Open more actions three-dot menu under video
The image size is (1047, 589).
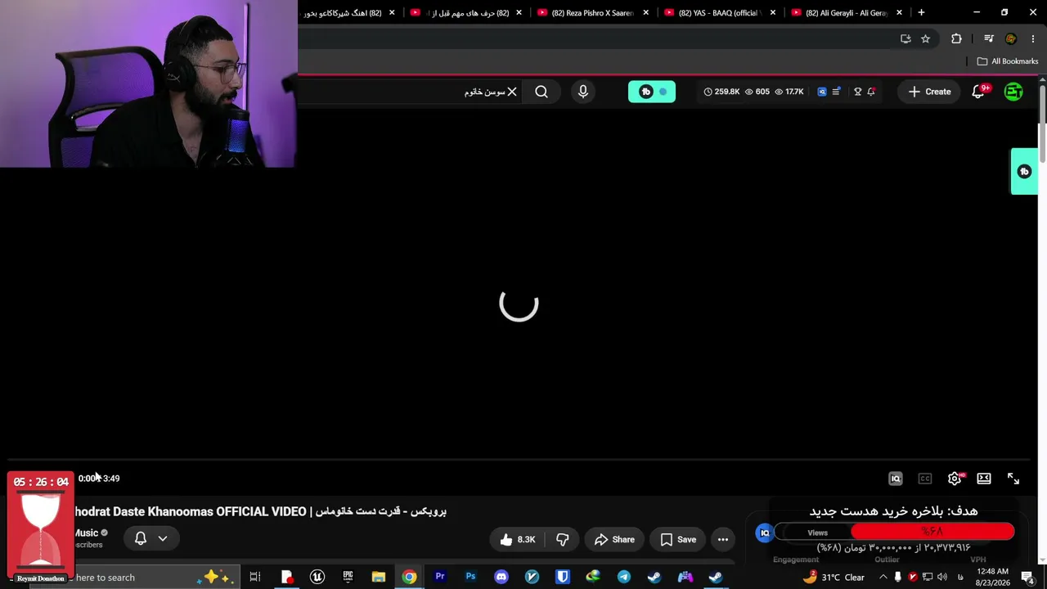tap(723, 539)
